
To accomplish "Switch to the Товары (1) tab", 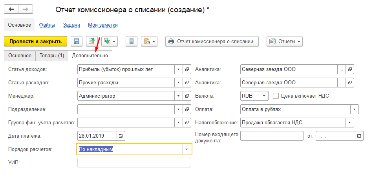I will pos(51,56).
